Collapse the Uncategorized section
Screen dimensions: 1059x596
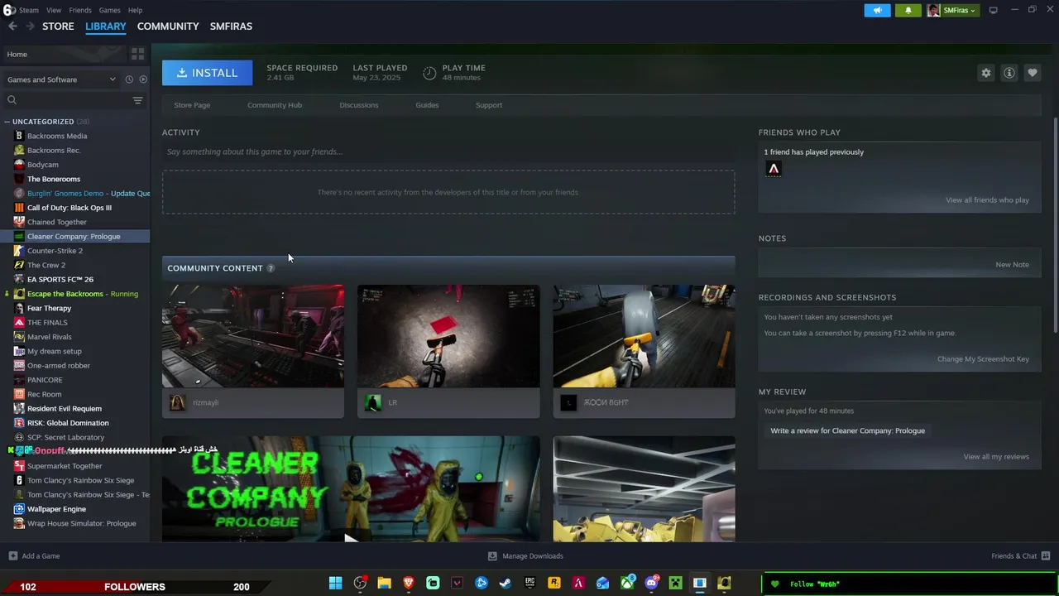[x=7, y=122]
